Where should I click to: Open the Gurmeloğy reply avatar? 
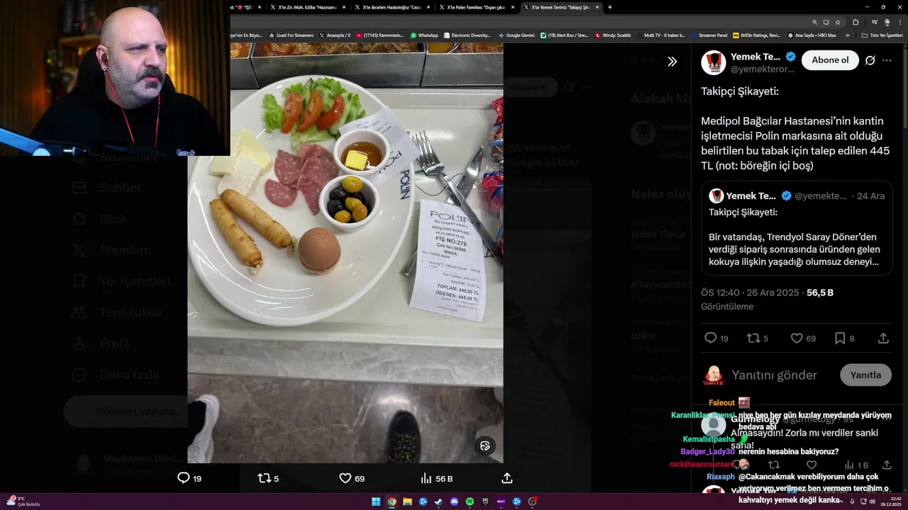pos(714,425)
